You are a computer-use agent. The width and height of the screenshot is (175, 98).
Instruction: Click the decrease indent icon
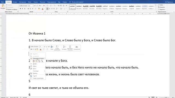[x=59, y=6]
